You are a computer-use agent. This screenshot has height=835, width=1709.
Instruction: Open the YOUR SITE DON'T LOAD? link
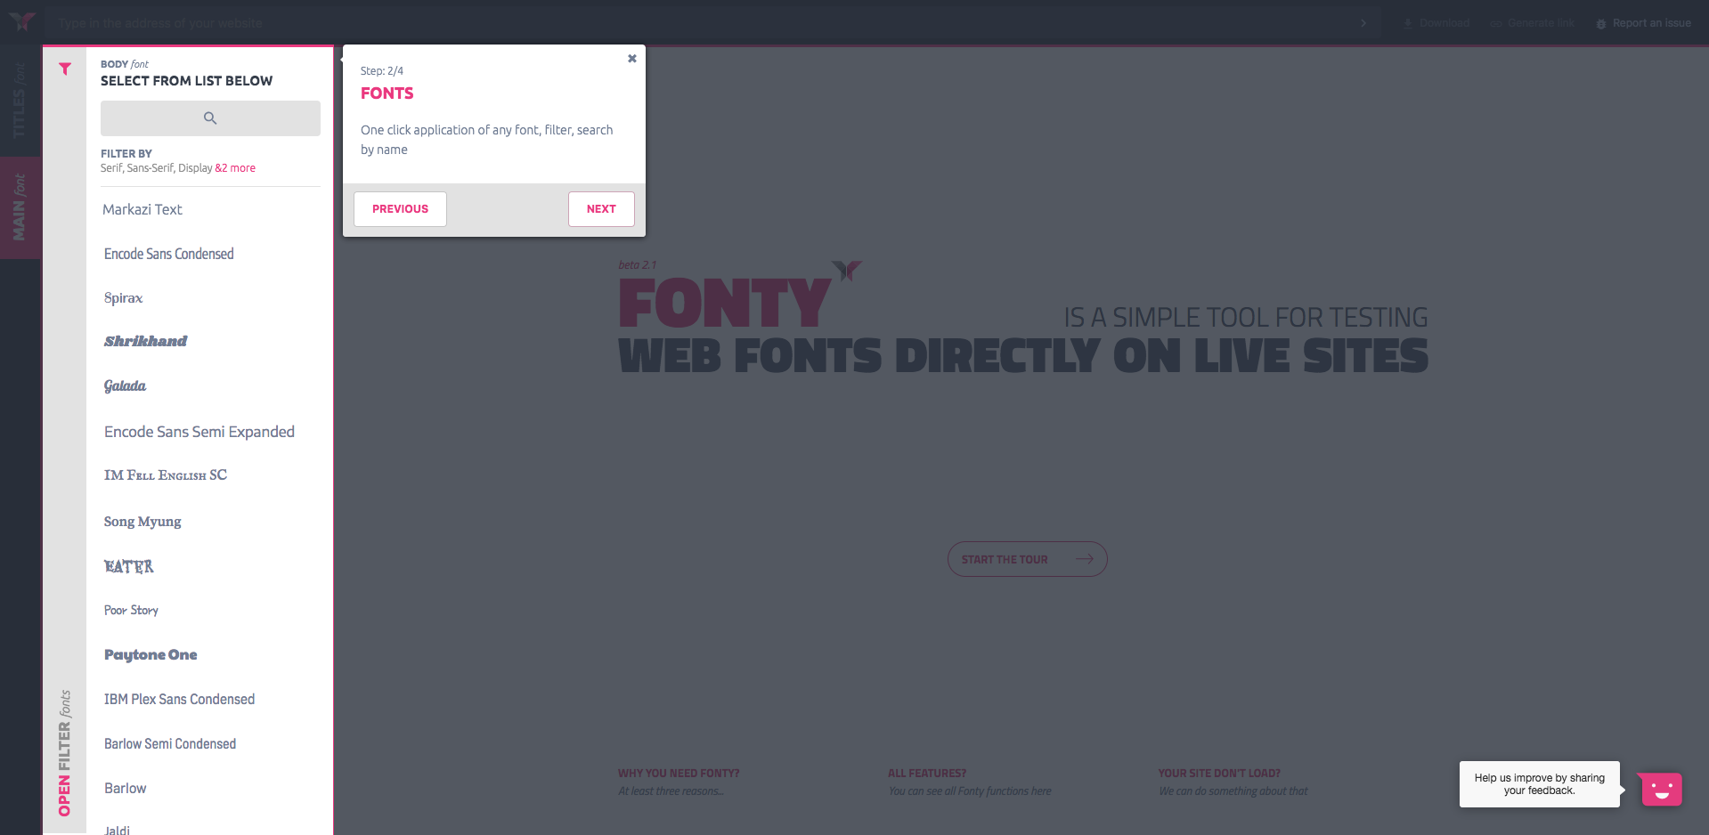(1219, 774)
